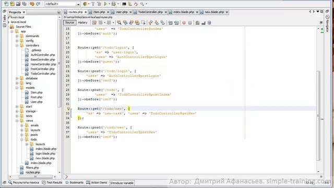Screen dimensions: 334x188
Task: Click the green Run Project icon
Action: click(x=105, y=4)
